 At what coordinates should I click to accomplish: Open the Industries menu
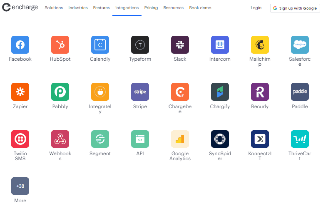[78, 8]
